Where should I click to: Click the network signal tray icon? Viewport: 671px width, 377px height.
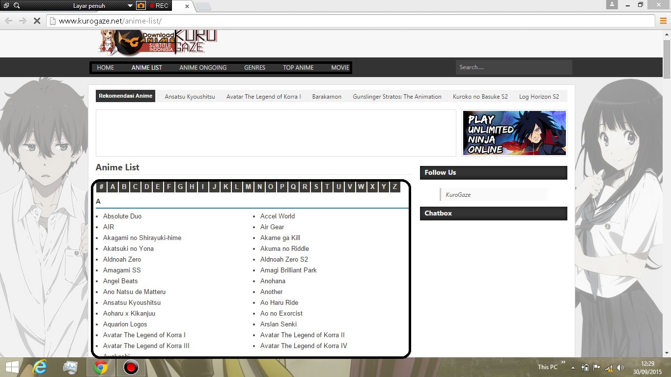click(609, 367)
